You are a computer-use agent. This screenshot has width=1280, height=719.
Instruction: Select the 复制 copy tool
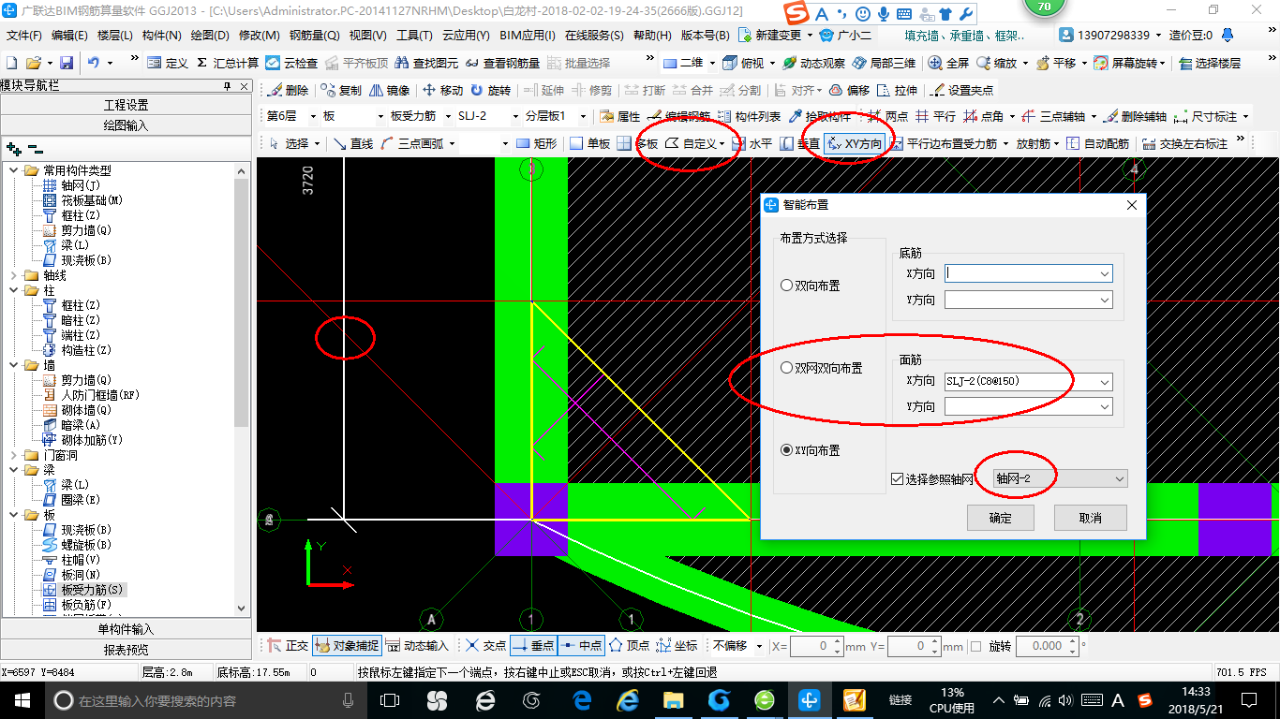click(x=341, y=90)
